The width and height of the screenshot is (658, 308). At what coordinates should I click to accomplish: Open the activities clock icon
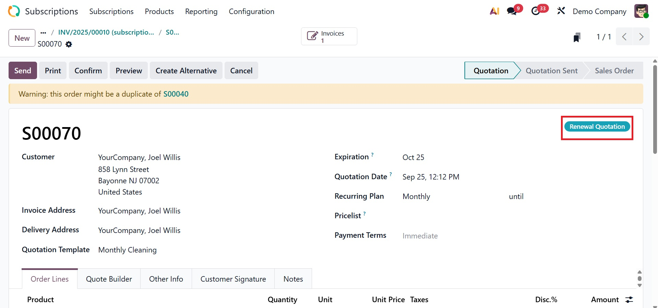536,11
